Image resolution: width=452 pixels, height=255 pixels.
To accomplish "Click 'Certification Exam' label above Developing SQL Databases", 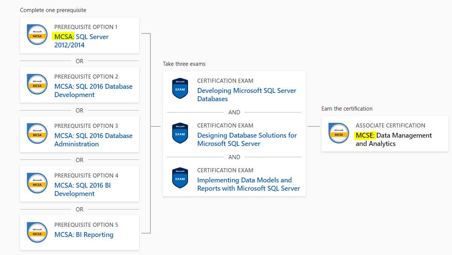I will (225, 81).
